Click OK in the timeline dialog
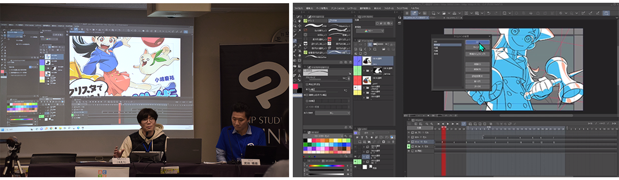This screenshot has height=180, width=619. tap(477, 42)
